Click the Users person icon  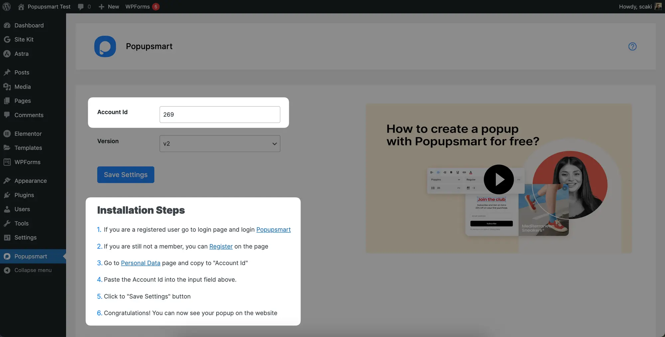tap(7, 209)
